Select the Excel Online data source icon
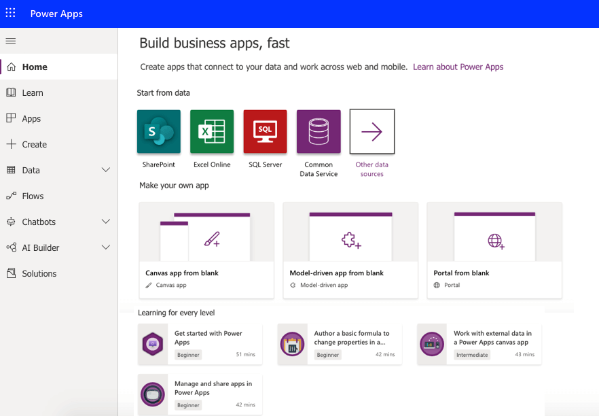599x416 pixels. tap(212, 131)
